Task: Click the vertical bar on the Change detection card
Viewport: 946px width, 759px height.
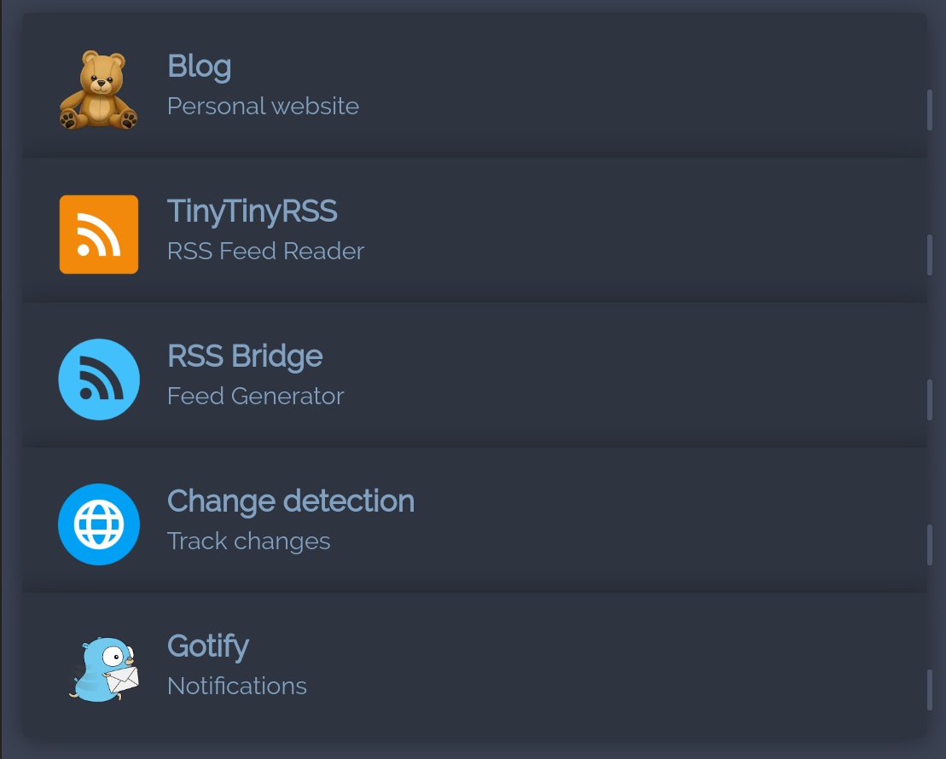Action: click(930, 545)
